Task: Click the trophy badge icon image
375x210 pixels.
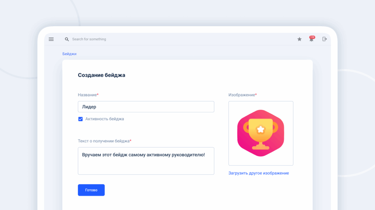Action: point(261,133)
